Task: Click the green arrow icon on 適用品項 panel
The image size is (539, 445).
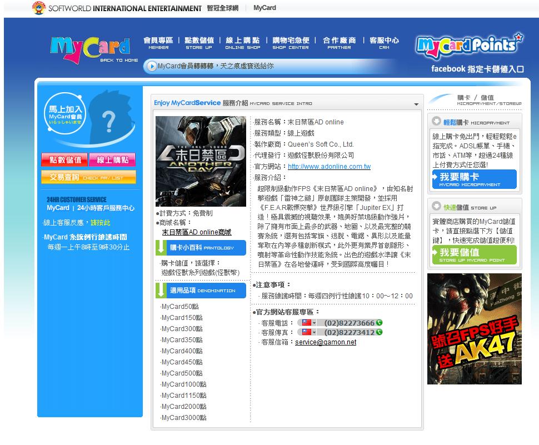Action: (x=160, y=290)
